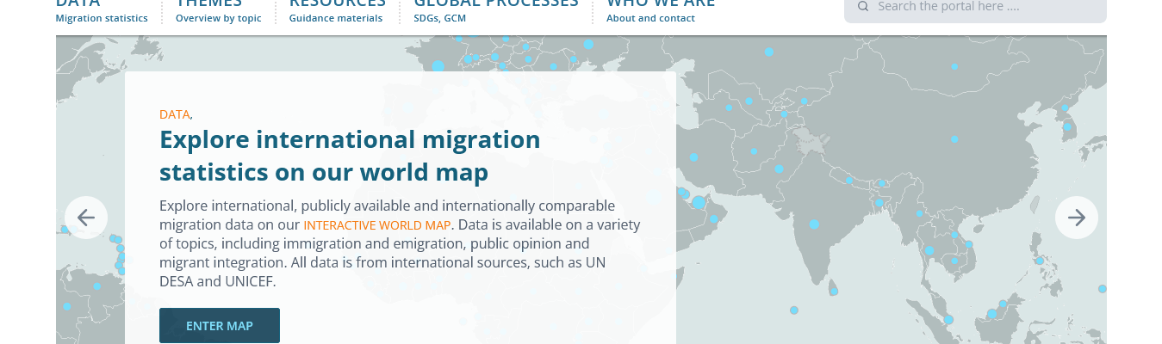Screen dimensions: 1162x344
Task: Click the orange DATA label link
Action: pyautogui.click(x=174, y=114)
